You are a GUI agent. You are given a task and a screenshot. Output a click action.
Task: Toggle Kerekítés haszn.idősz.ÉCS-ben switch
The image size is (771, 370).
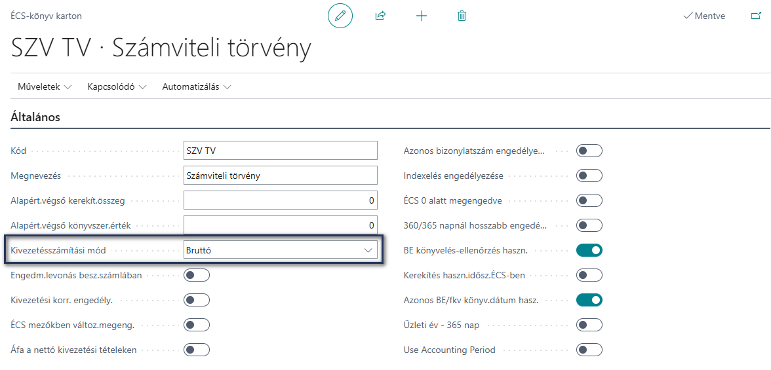(589, 275)
